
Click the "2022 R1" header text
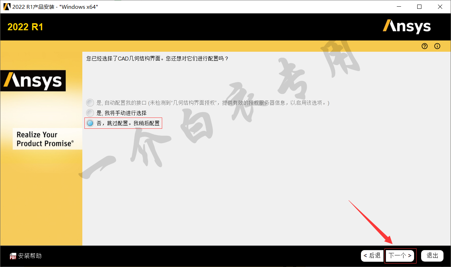(25, 27)
